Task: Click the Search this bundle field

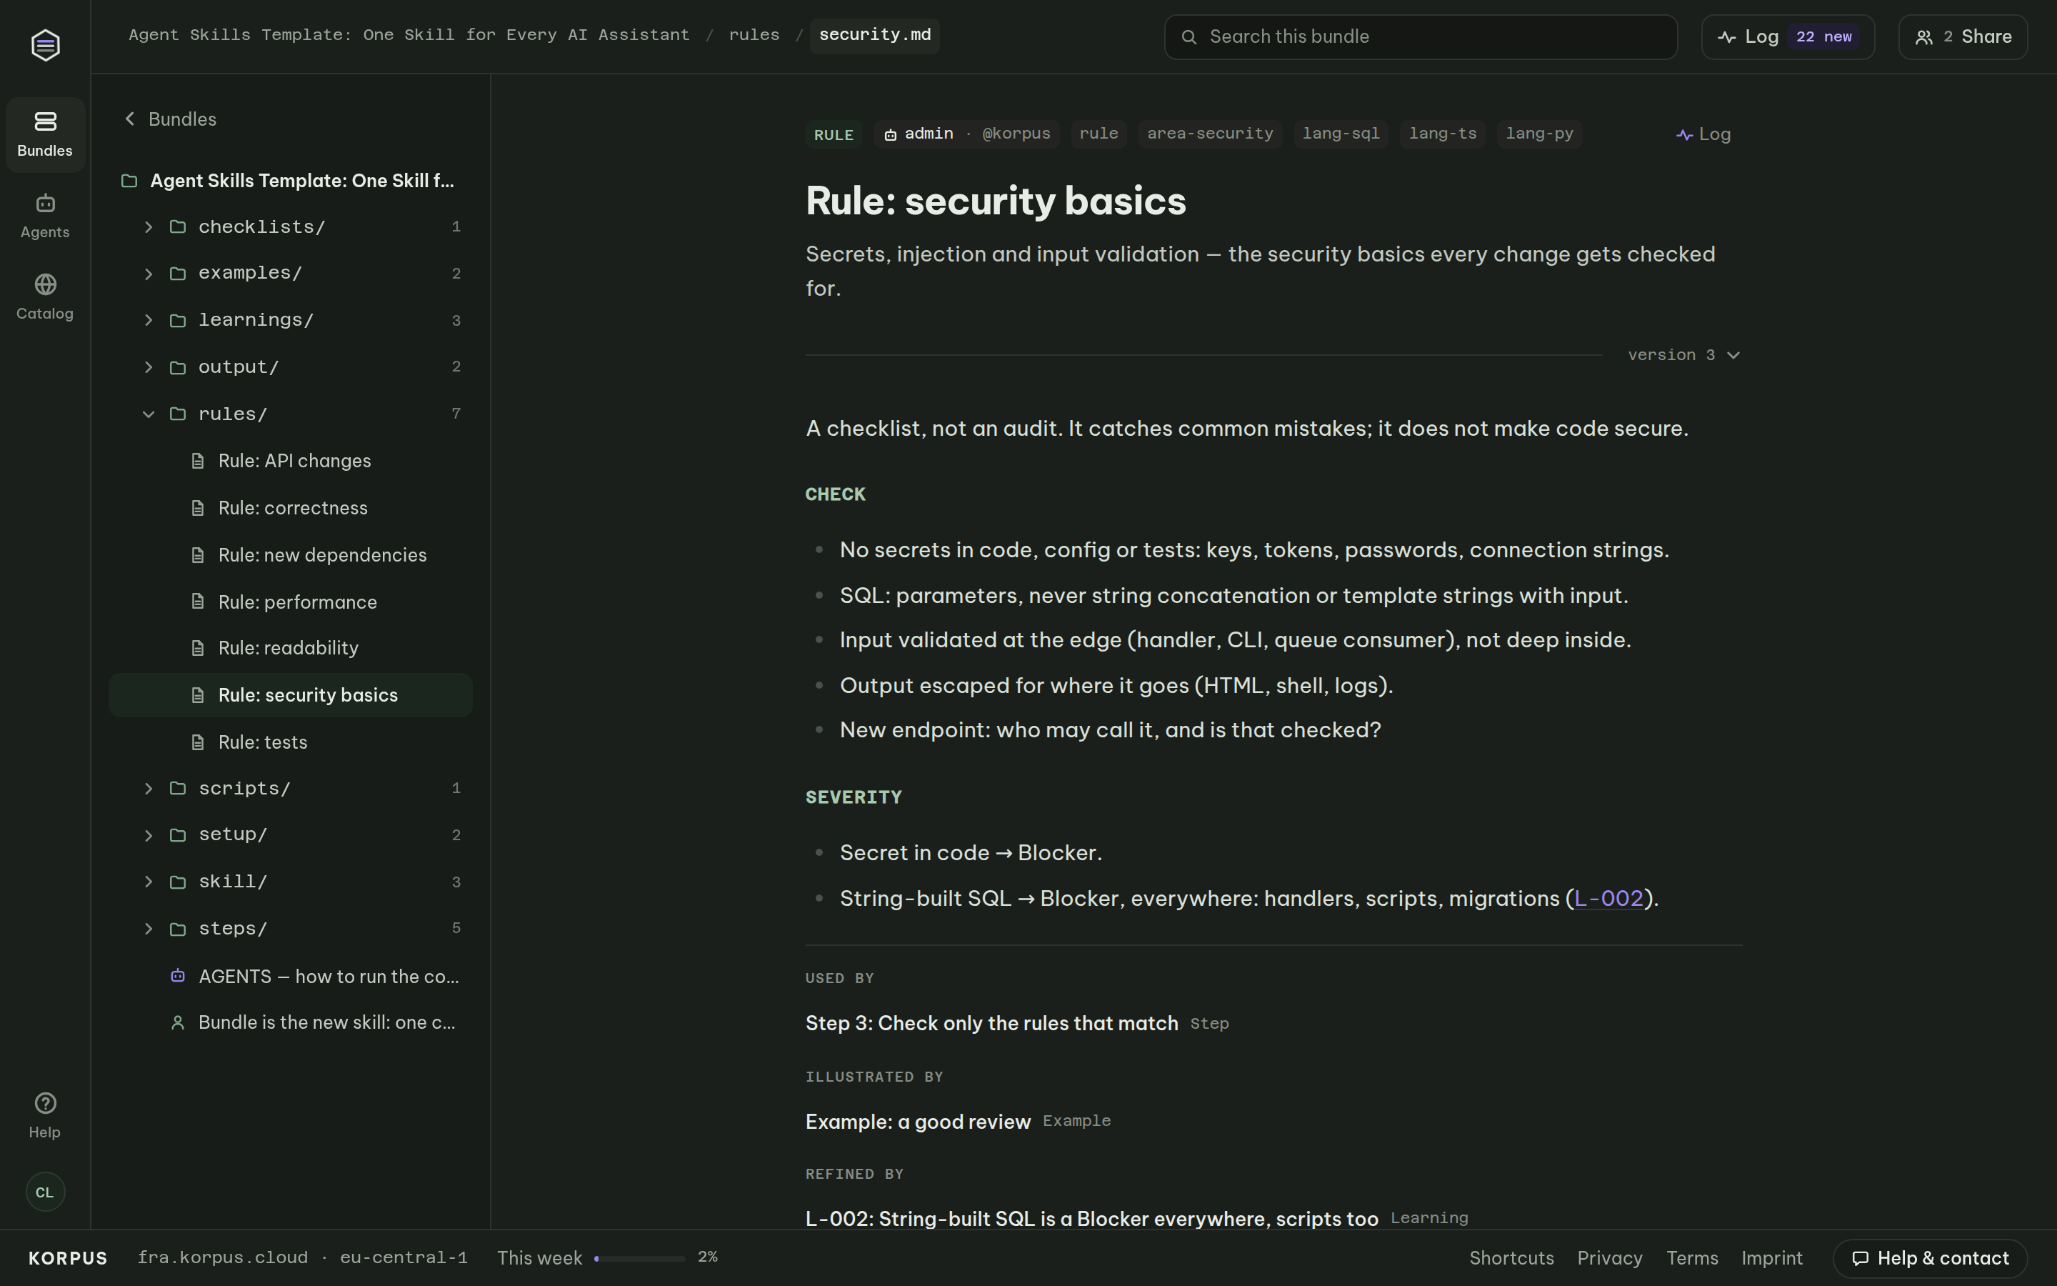Action: pos(1421,36)
